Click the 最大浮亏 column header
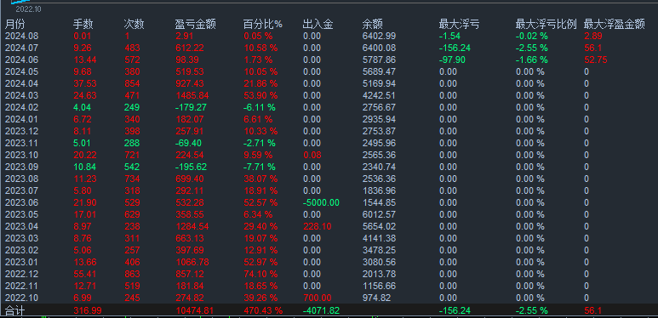This screenshot has height=318, width=658. (x=459, y=25)
